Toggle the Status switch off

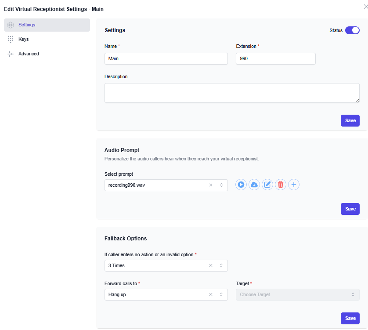[352, 30]
